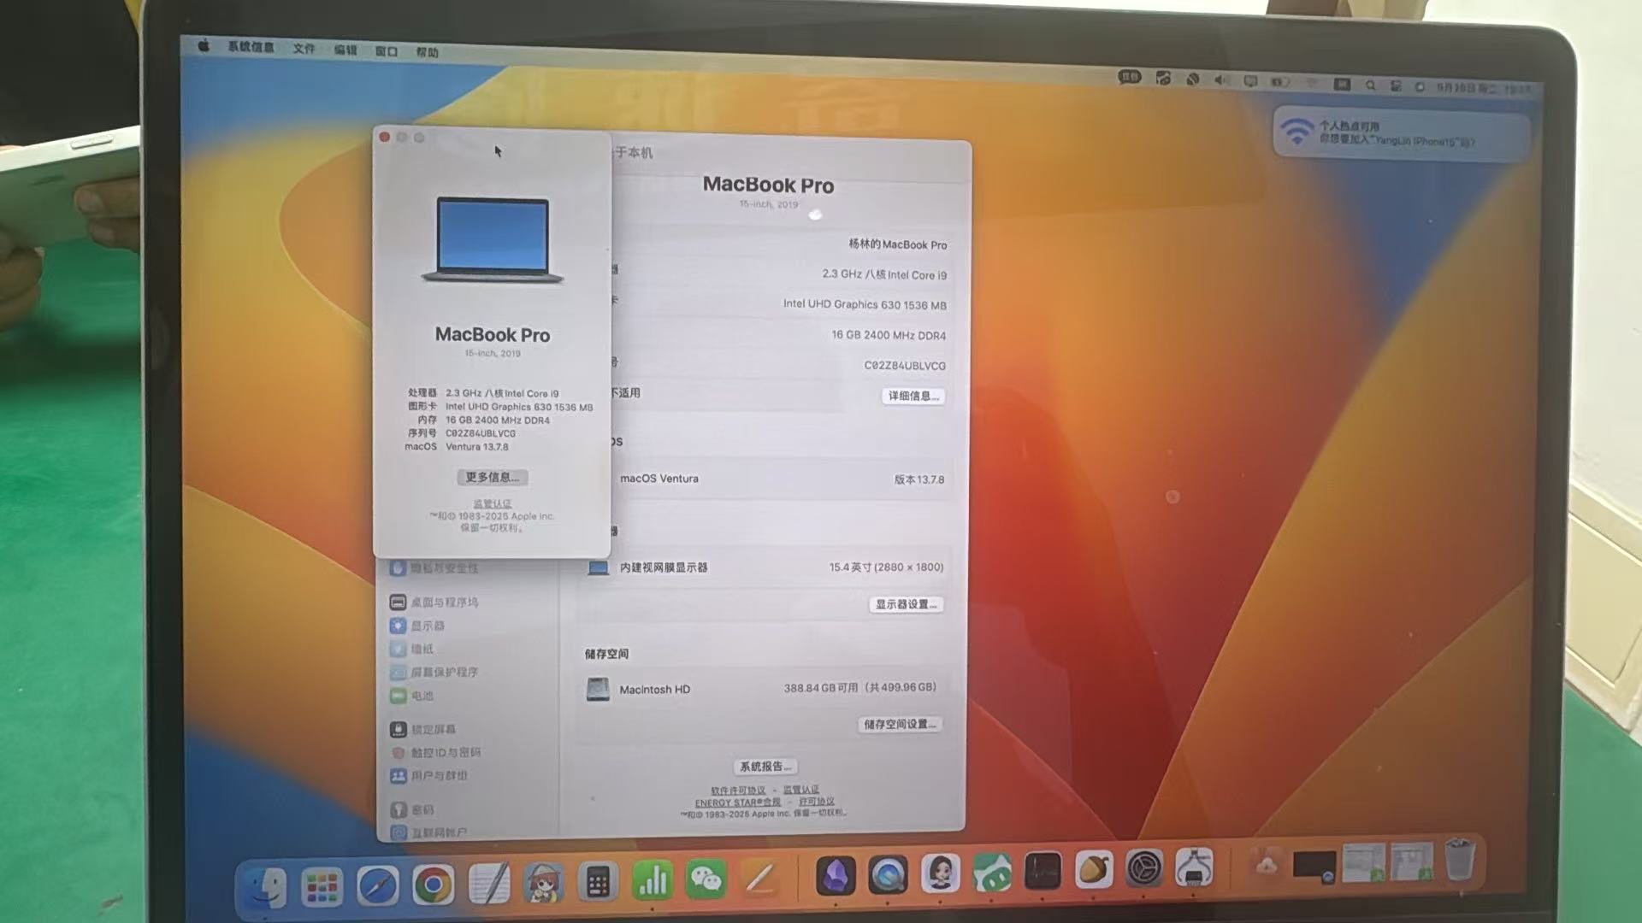Click the 个人热点可用 Wi-Fi notification
This screenshot has height=923, width=1642.
(1401, 132)
